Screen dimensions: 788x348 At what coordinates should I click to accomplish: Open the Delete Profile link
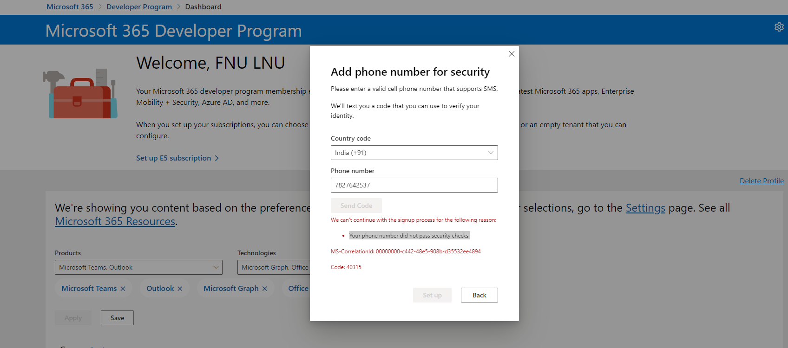[762, 180]
